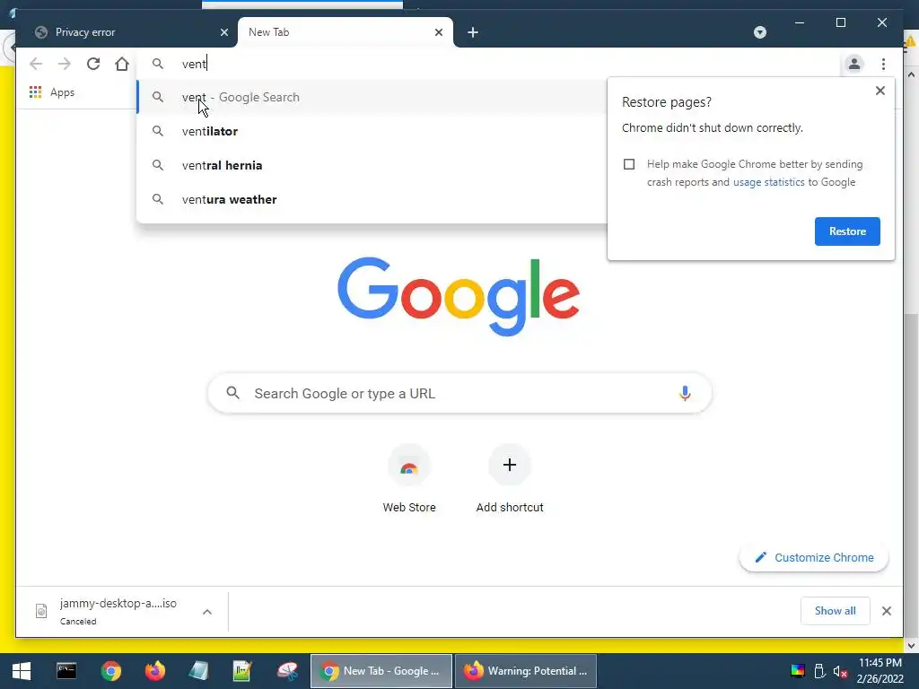Viewport: 919px width, 689px height.
Task: Switch to 'New Tab - Google' taskbar window
Action: tap(381, 671)
